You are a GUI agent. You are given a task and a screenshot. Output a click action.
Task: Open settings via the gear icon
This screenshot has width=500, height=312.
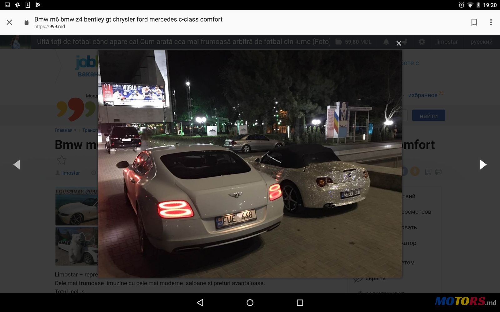[422, 42]
